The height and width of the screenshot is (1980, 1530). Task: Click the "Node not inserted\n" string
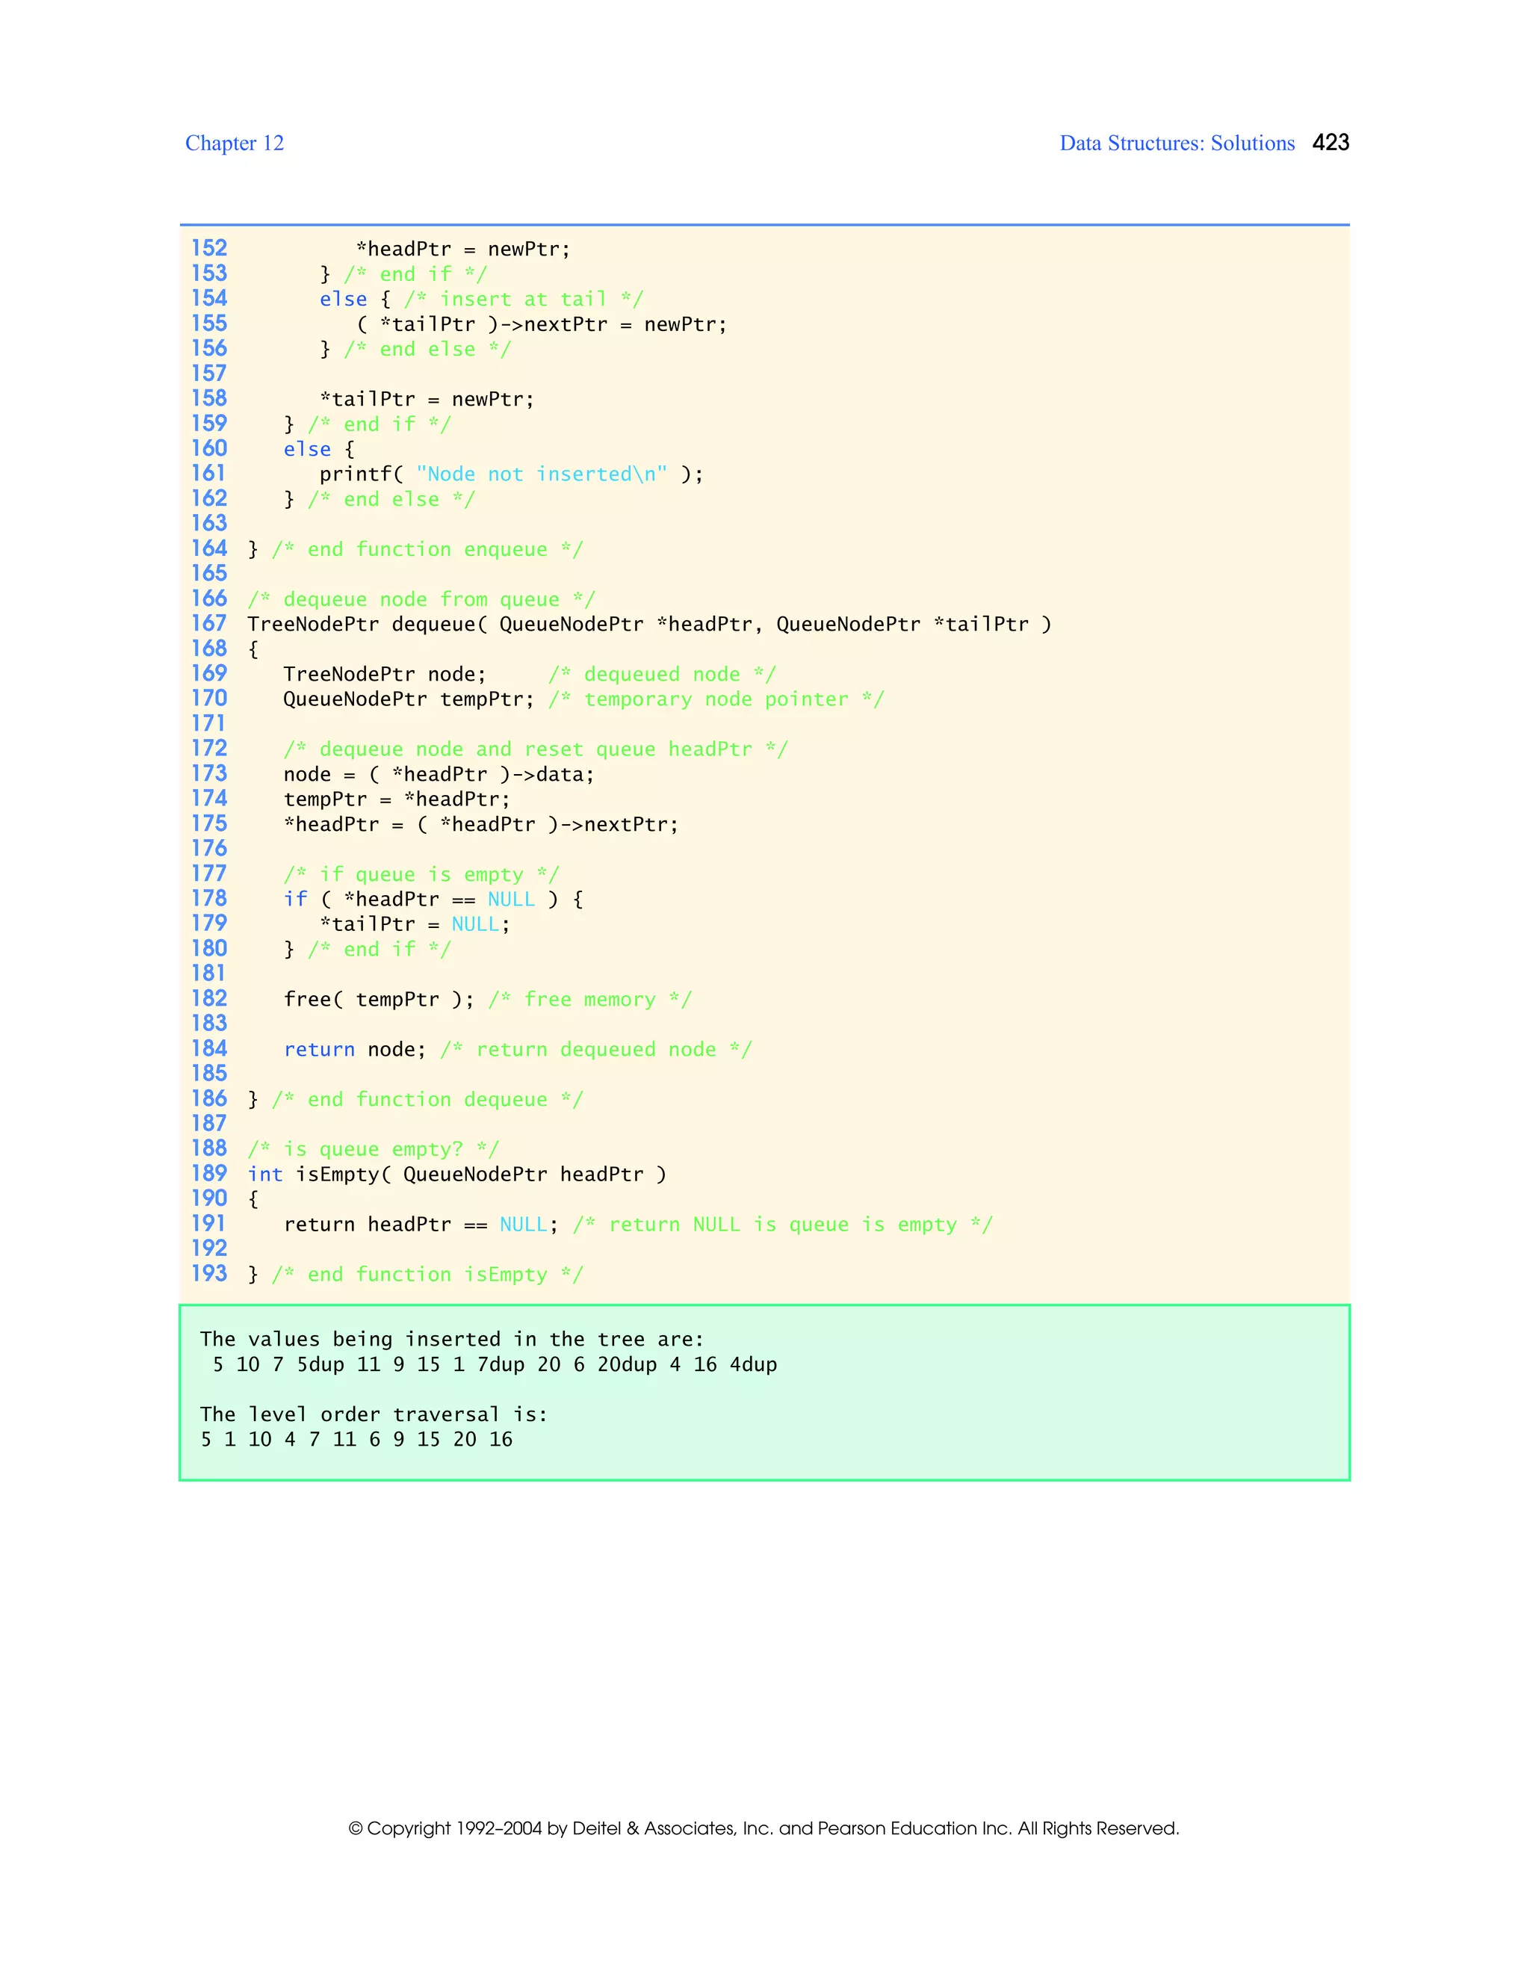point(541,474)
